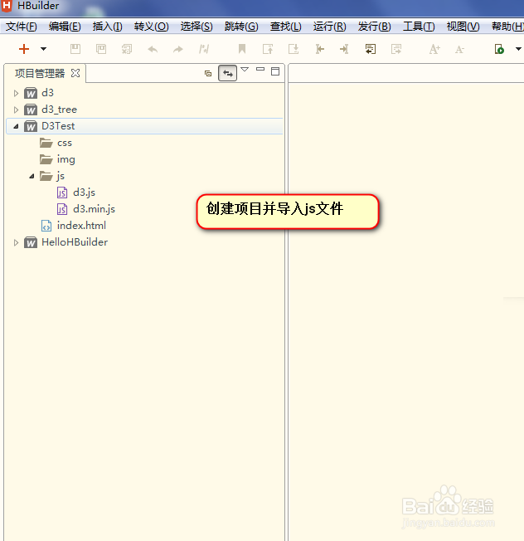524x541 pixels.
Task: Expand the HelloHBuilder project node
Action: 16,242
